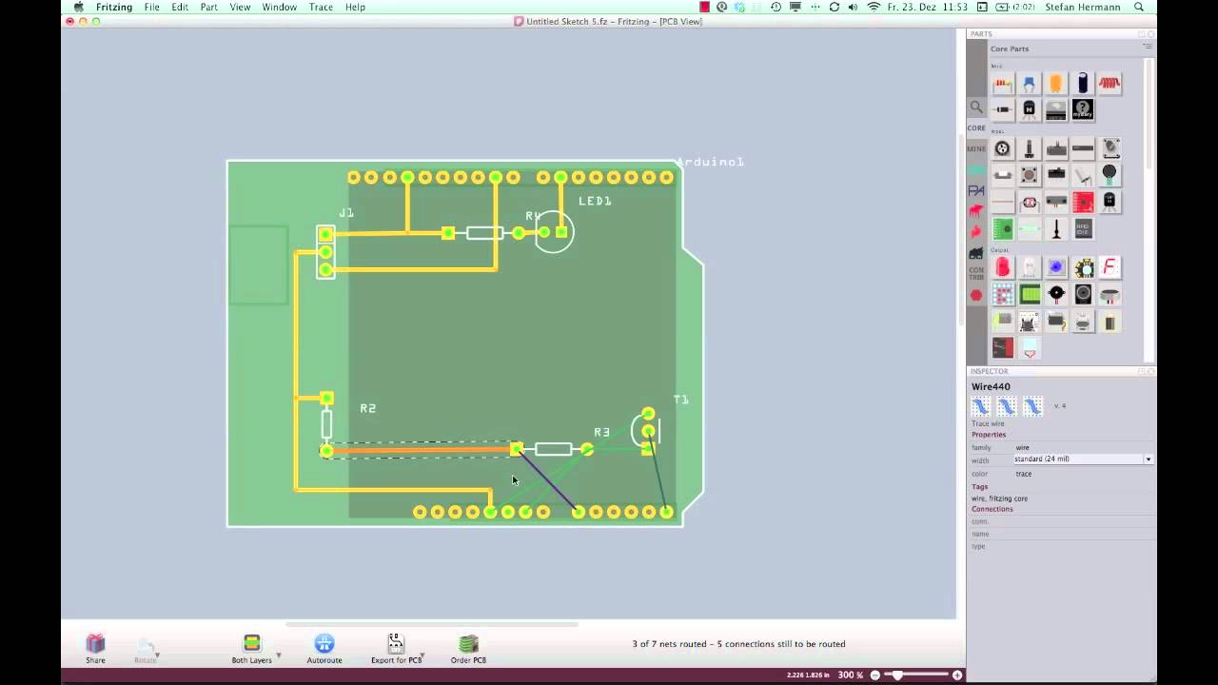Click the Share gift icon
This screenshot has width=1218, height=685.
click(x=95, y=644)
